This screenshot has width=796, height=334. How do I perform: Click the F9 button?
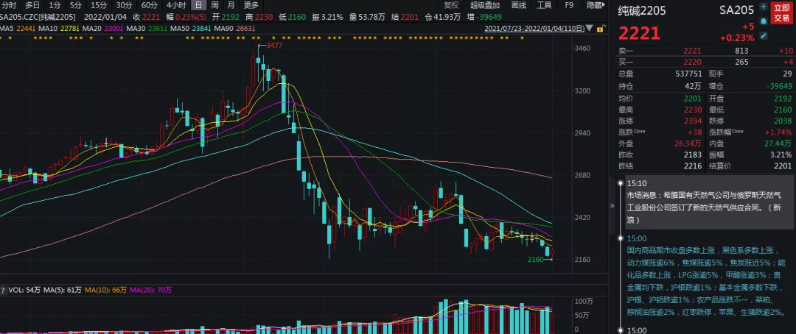(x=569, y=5)
